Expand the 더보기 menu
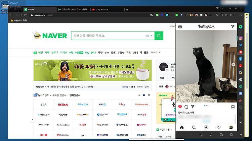 (x=156, y=52)
